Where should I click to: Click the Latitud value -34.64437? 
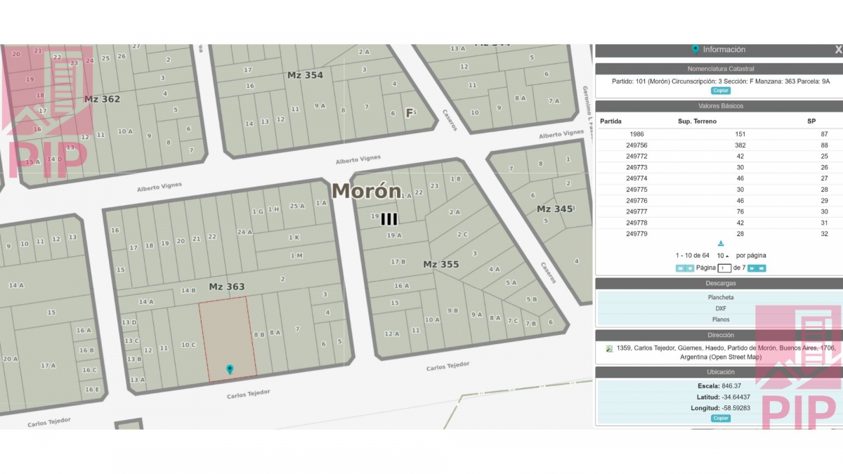pyautogui.click(x=736, y=397)
